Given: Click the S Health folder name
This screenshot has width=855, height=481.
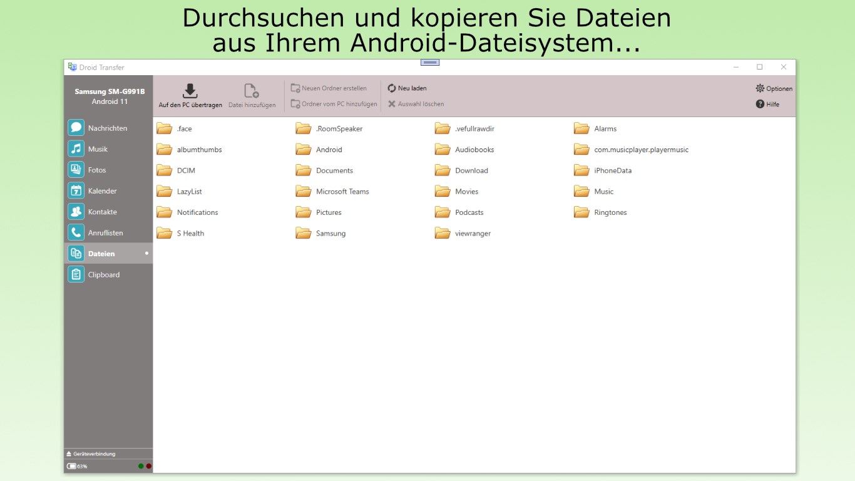Looking at the screenshot, I should pyautogui.click(x=190, y=233).
